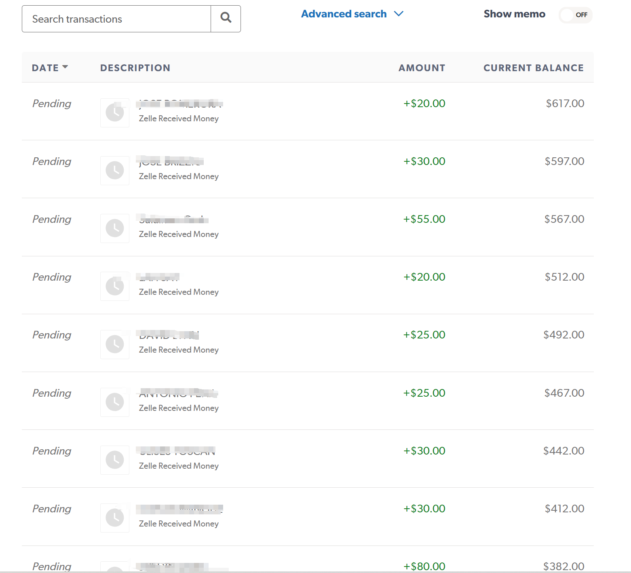The image size is (631, 573).
Task: Click the pending icon next to the $55 transaction
Action: [x=114, y=228]
